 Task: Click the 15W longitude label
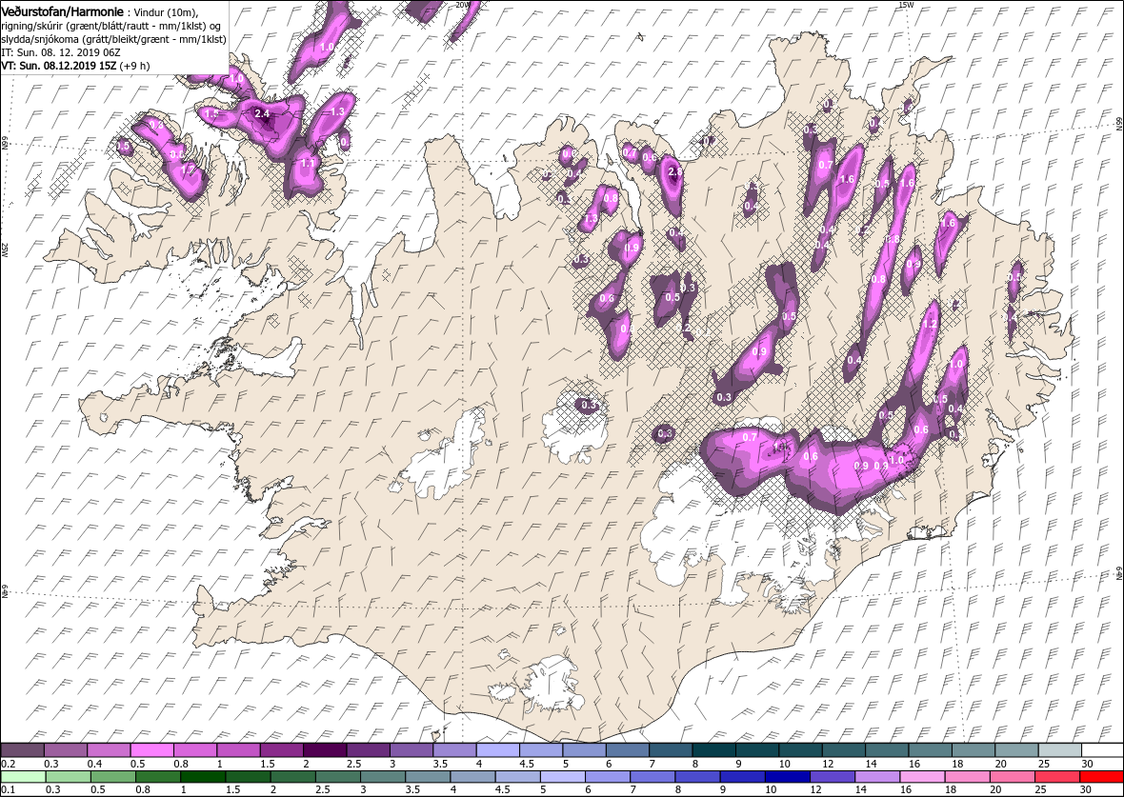[x=905, y=5]
